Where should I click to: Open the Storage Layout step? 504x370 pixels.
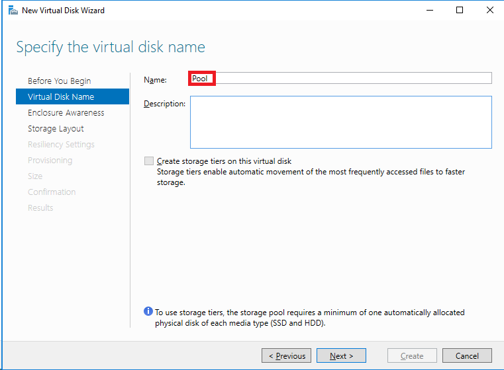[x=56, y=129]
